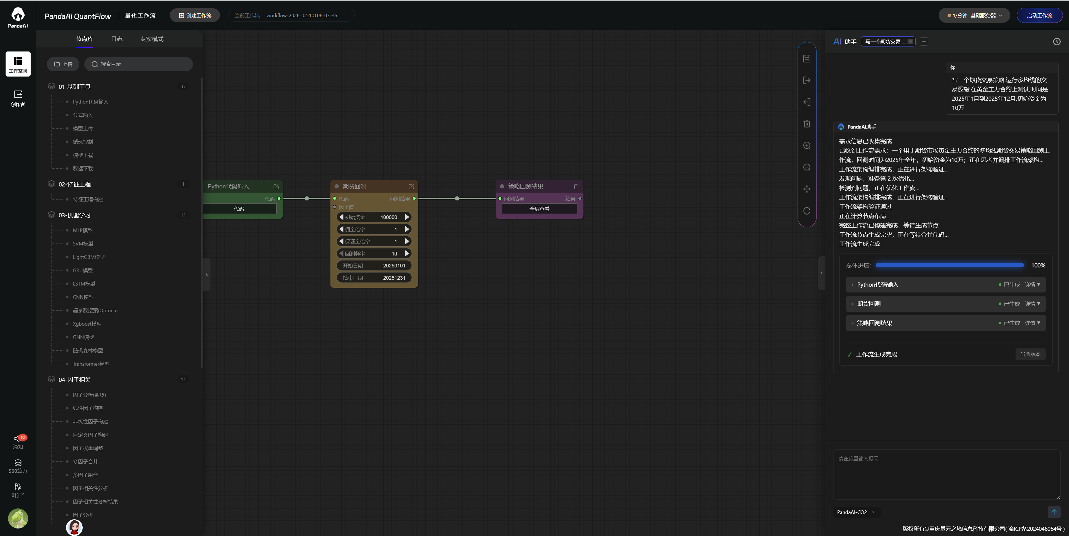Screen dimensions: 1069x536
Task: Open the edit icon on Python代码输入 node
Action: point(276,187)
